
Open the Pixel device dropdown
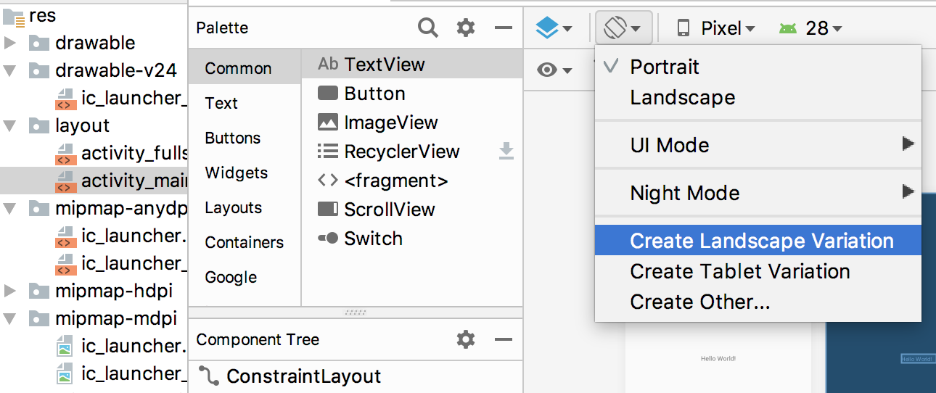tap(715, 28)
